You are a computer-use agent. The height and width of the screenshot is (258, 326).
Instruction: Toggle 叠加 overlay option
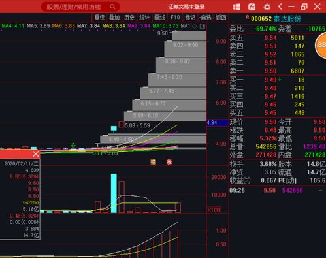114,18
